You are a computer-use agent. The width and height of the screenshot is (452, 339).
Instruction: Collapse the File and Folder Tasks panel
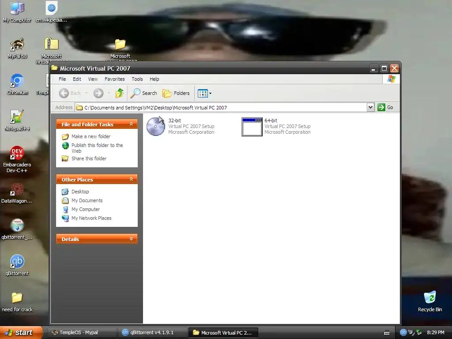pos(131,124)
